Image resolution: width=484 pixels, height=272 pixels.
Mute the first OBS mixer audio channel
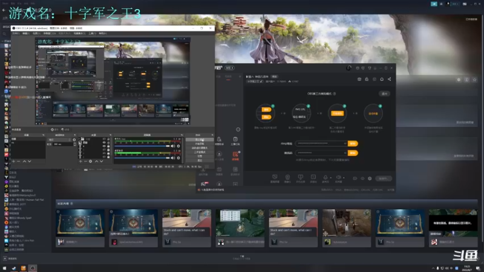173,146
